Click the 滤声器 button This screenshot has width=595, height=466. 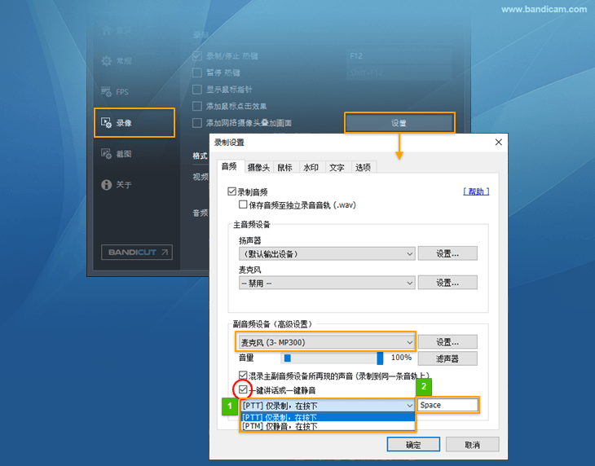(447, 358)
